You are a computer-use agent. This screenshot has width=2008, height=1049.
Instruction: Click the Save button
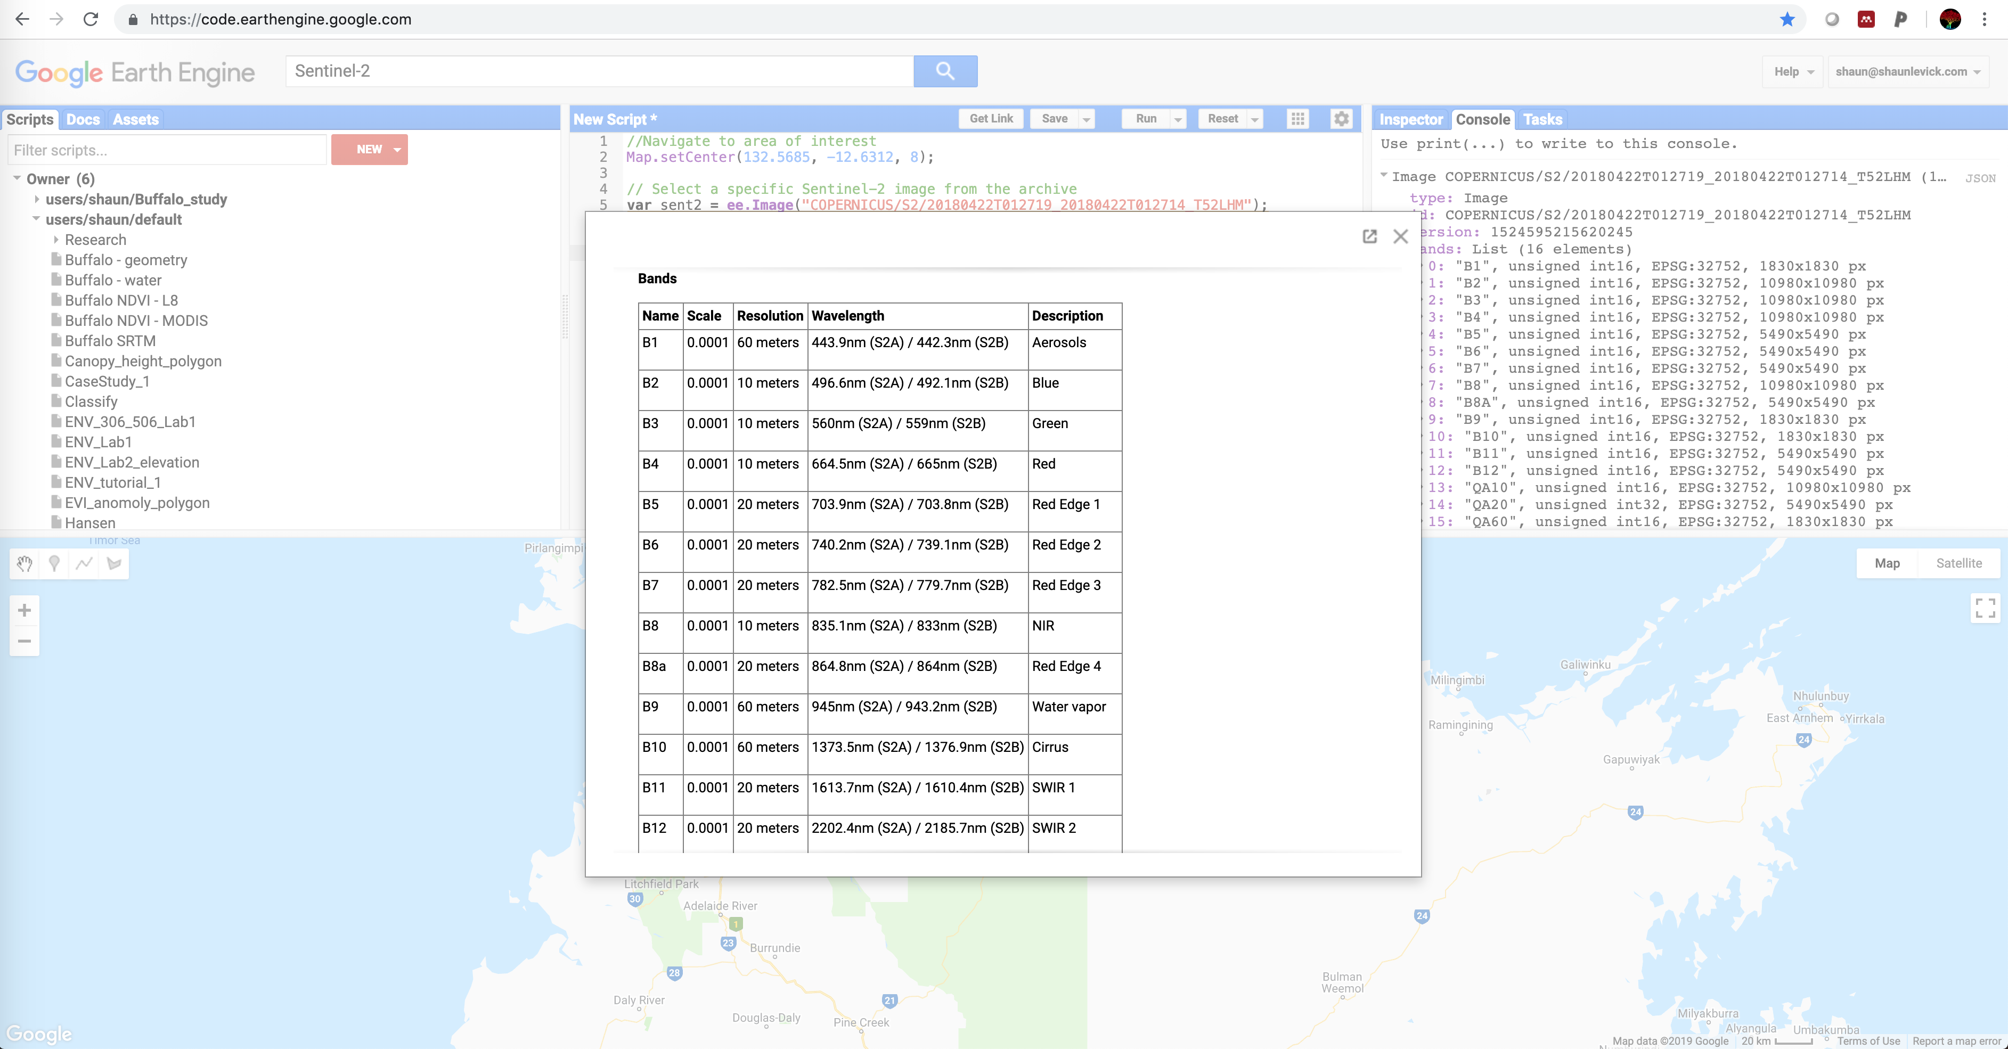point(1054,118)
